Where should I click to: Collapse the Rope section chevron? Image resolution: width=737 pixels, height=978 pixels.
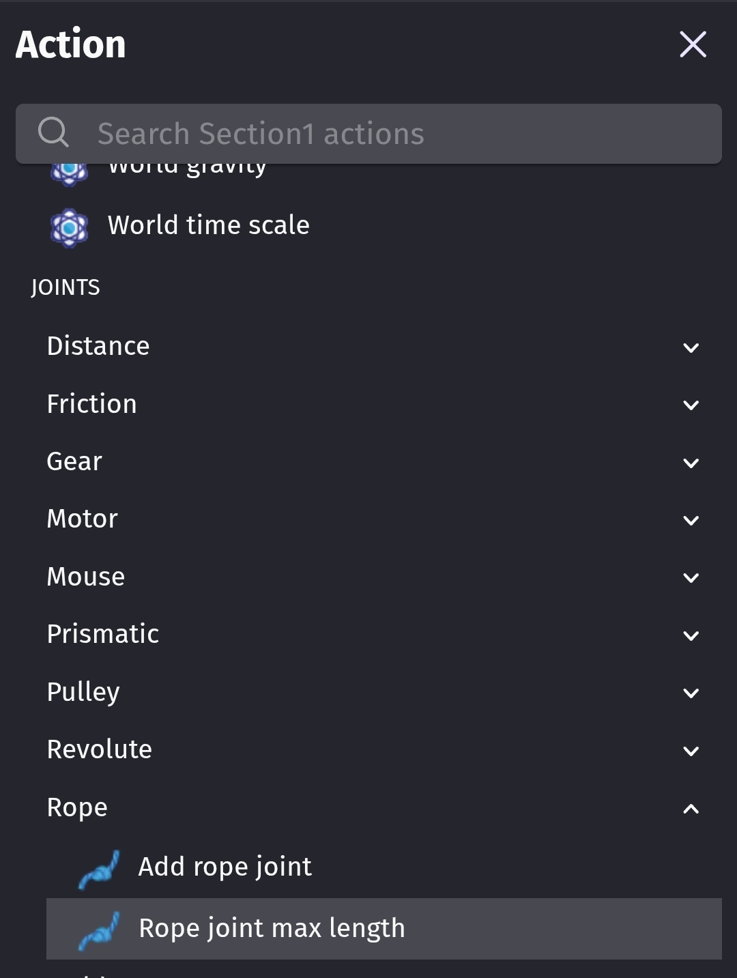[691, 809]
